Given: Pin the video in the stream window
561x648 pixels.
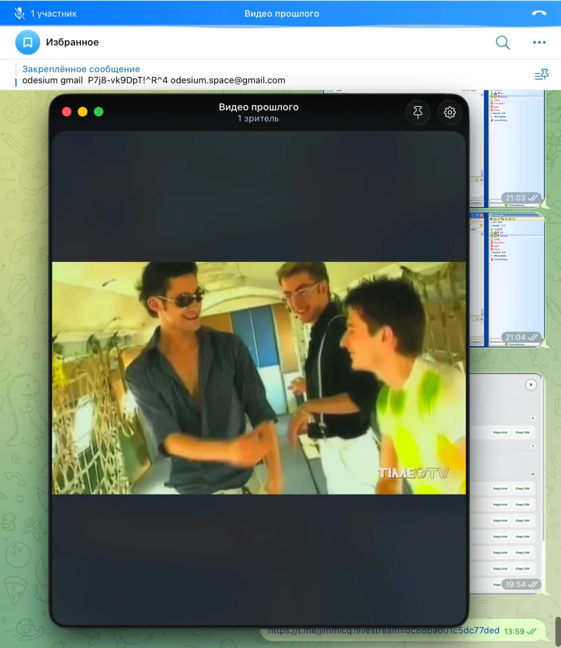Looking at the screenshot, I should pyautogui.click(x=418, y=112).
